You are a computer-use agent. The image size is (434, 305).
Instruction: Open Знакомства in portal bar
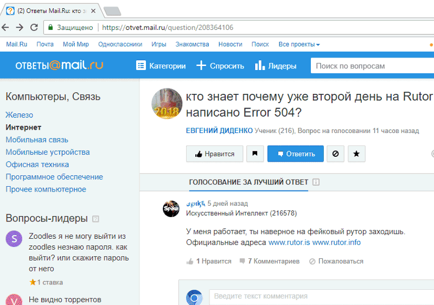192,45
